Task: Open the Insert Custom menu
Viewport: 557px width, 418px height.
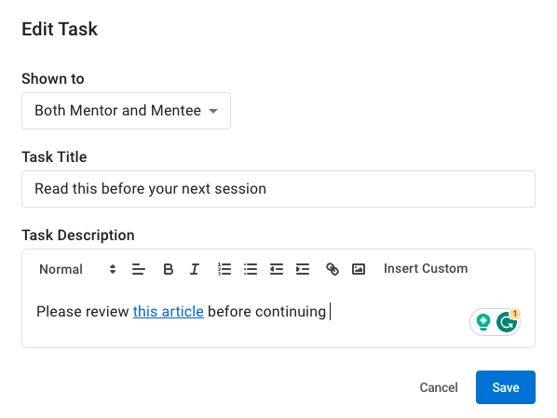Action: pos(426,268)
